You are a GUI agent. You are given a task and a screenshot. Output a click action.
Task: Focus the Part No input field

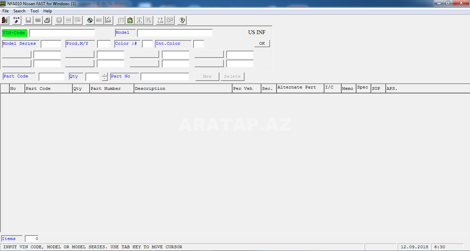(x=165, y=76)
